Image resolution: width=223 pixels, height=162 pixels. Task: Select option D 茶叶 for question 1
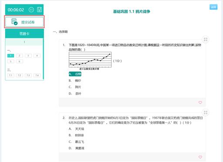[x=75, y=94]
